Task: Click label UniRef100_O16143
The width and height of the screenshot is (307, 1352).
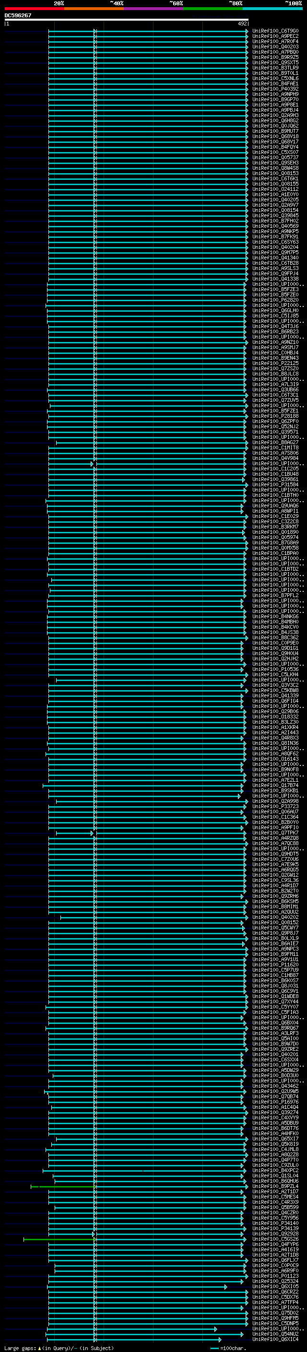Action: 275,758
